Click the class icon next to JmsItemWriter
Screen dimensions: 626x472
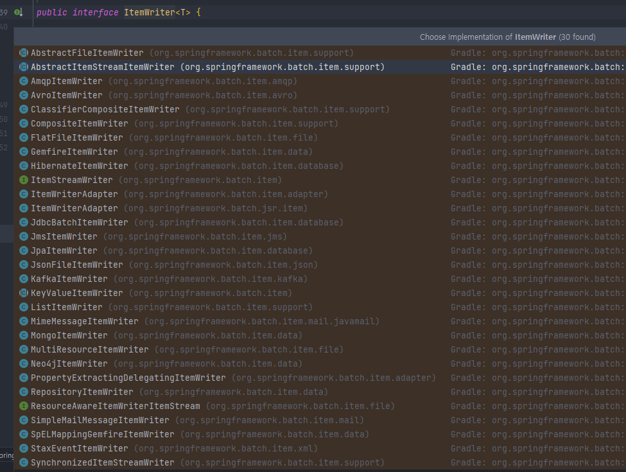24,236
